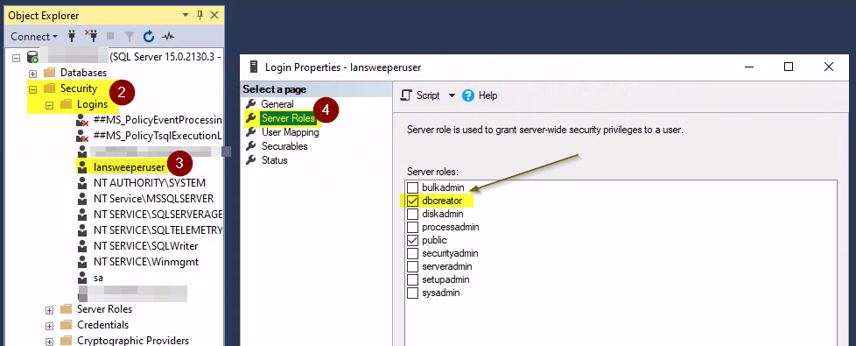Click the Connect Object Explorer plug icon
856x346 pixels.
click(x=72, y=37)
